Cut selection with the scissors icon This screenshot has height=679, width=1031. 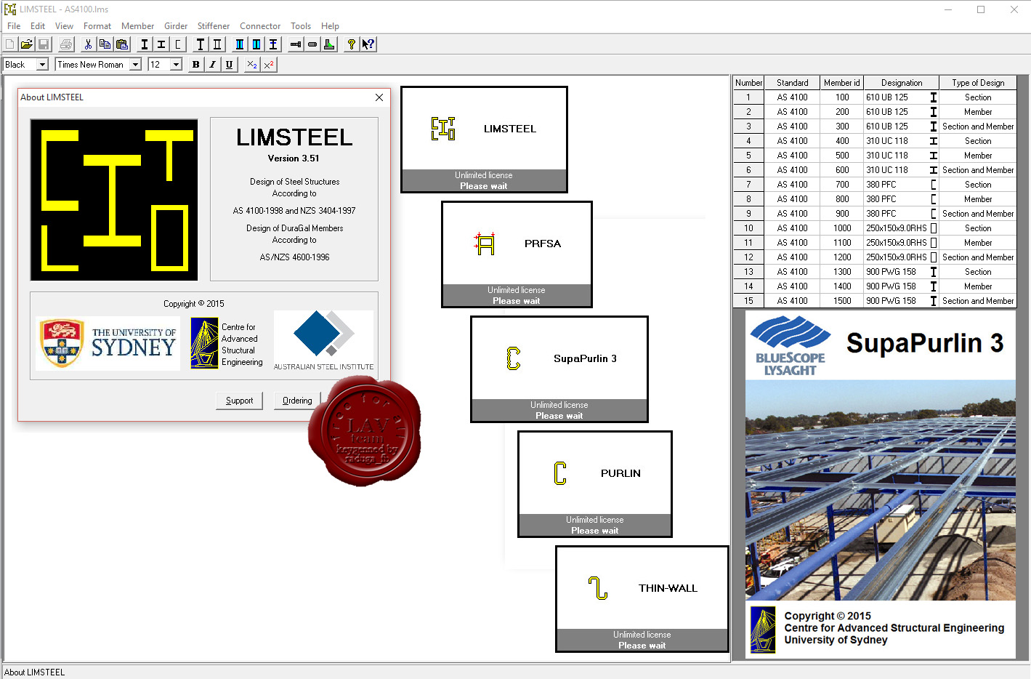coord(88,44)
